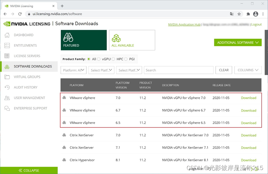Click the Entitlements checklist icon
Screen dimensions: 268x174
pos(7,45)
